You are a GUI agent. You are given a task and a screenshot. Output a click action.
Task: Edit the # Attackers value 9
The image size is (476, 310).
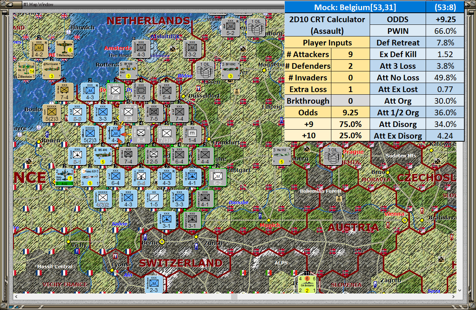(351, 54)
